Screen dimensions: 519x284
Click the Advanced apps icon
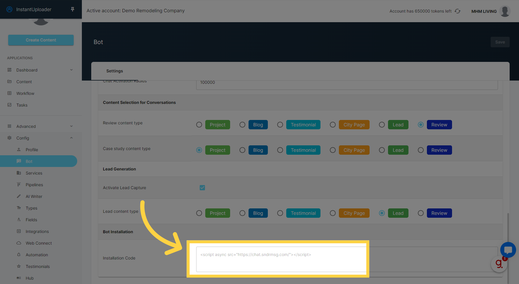click(x=9, y=126)
